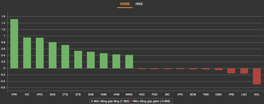Select the CMG red bar
Image resolution: width=264 pixels, height=104 pixels.
[218, 69]
